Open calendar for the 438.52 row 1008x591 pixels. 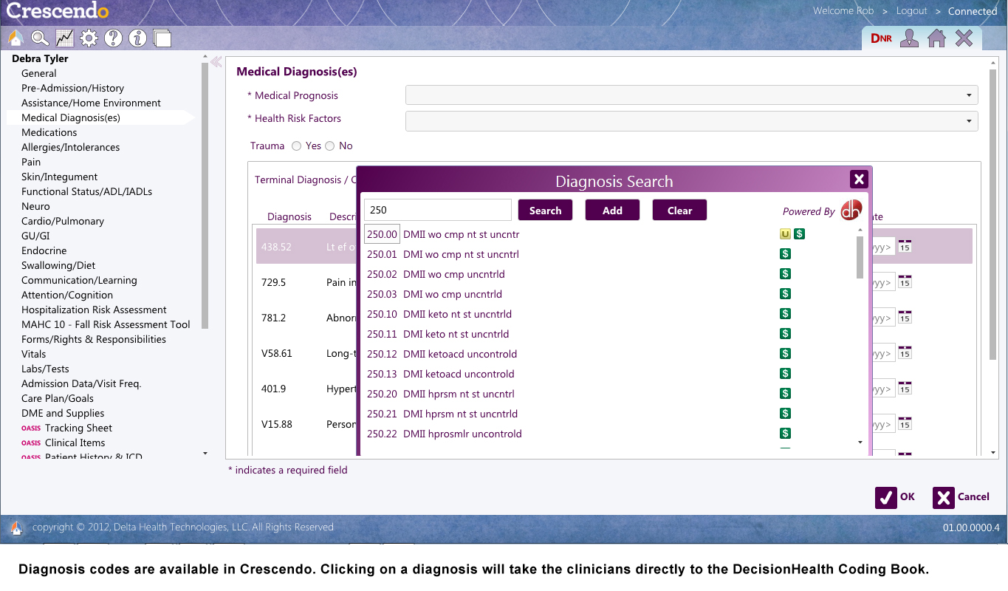coord(905,246)
